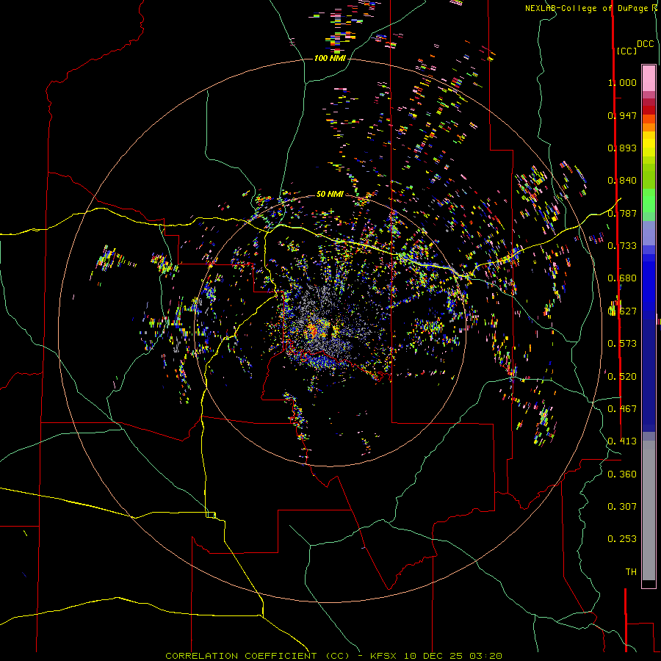Click the [CC] units label
Screen dimensions: 661x661
point(626,51)
